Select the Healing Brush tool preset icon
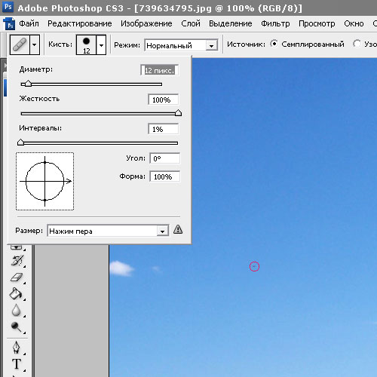The width and height of the screenshot is (377, 377). (x=20, y=44)
